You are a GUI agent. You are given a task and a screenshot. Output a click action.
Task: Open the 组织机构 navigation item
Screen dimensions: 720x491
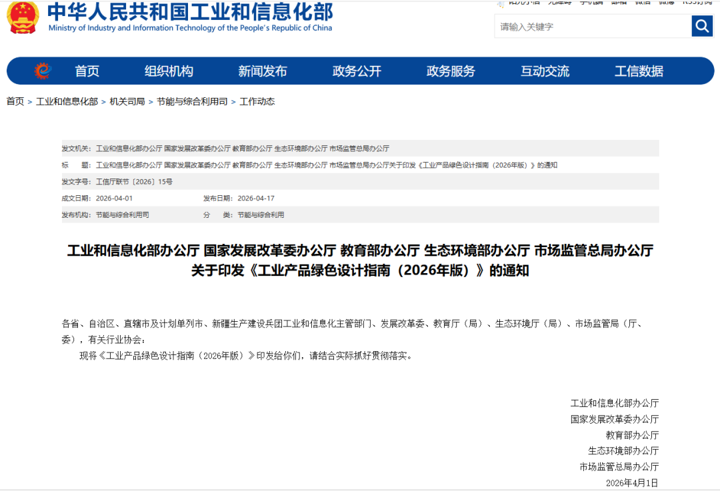[169, 71]
